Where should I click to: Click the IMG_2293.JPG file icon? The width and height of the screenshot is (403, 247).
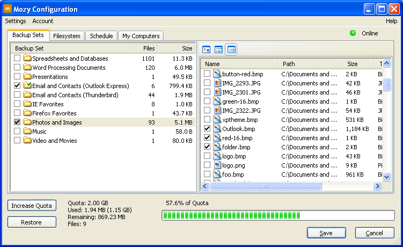tap(217, 83)
